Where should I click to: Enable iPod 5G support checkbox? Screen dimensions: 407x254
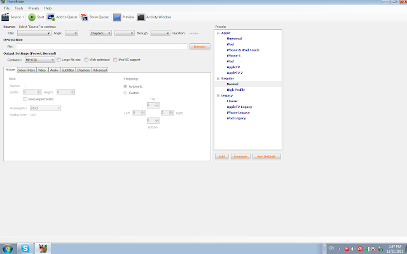[x=115, y=60]
